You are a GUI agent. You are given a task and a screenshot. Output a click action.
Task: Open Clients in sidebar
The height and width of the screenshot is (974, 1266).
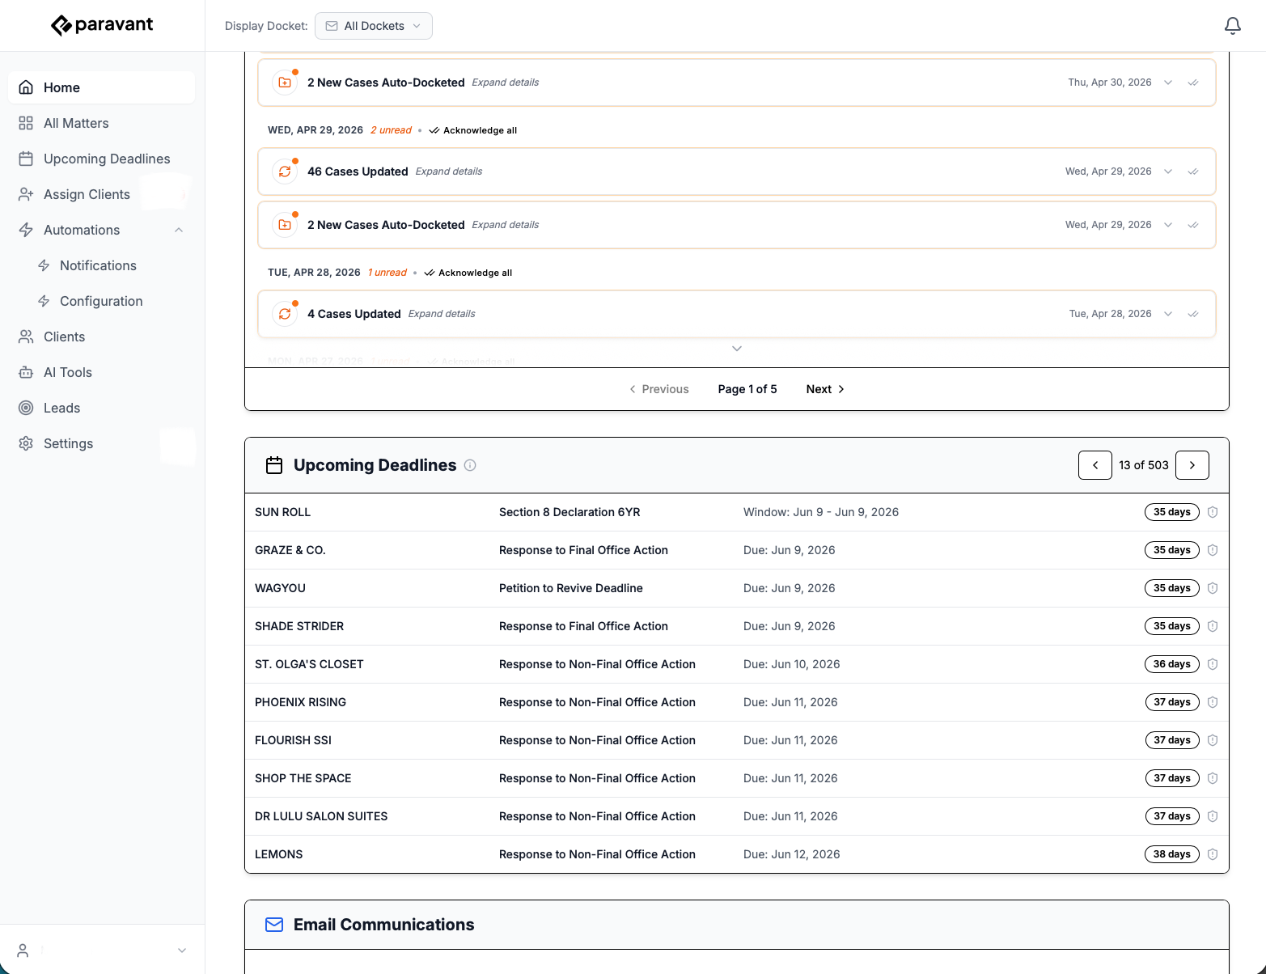(101, 337)
